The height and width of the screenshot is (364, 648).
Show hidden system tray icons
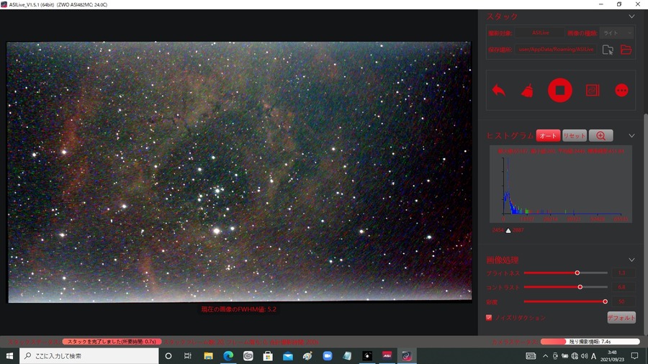point(546,356)
